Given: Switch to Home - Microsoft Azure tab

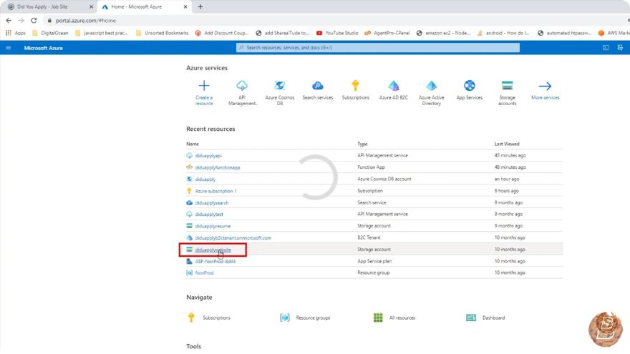Looking at the screenshot, I should pyautogui.click(x=144, y=7).
